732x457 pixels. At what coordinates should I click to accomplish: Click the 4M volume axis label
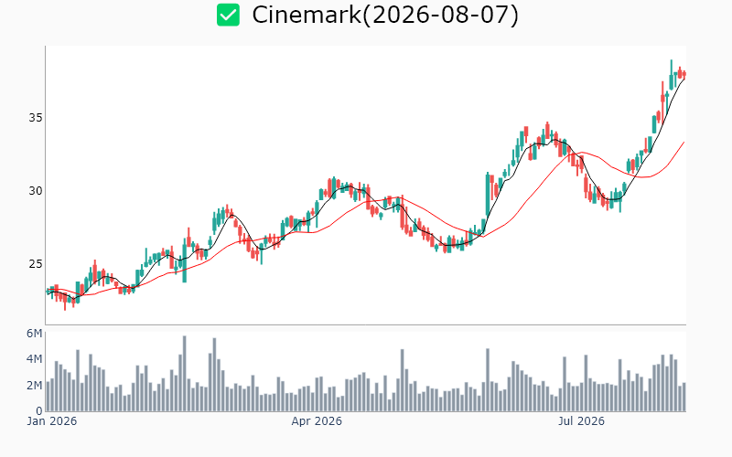pos(34,359)
